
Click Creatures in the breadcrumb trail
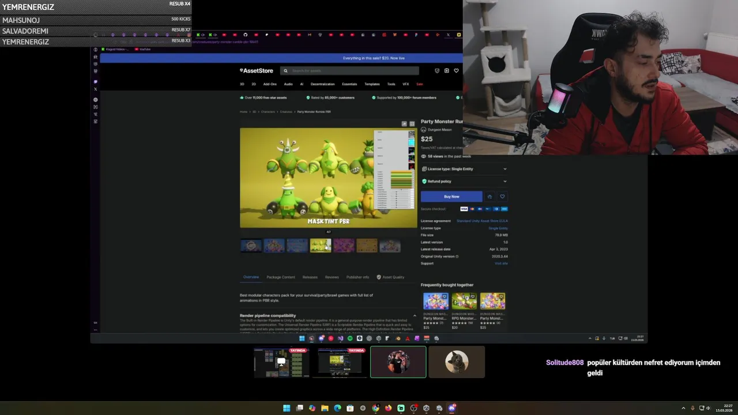click(x=287, y=112)
